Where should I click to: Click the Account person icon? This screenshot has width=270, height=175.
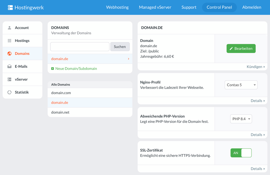(9, 28)
